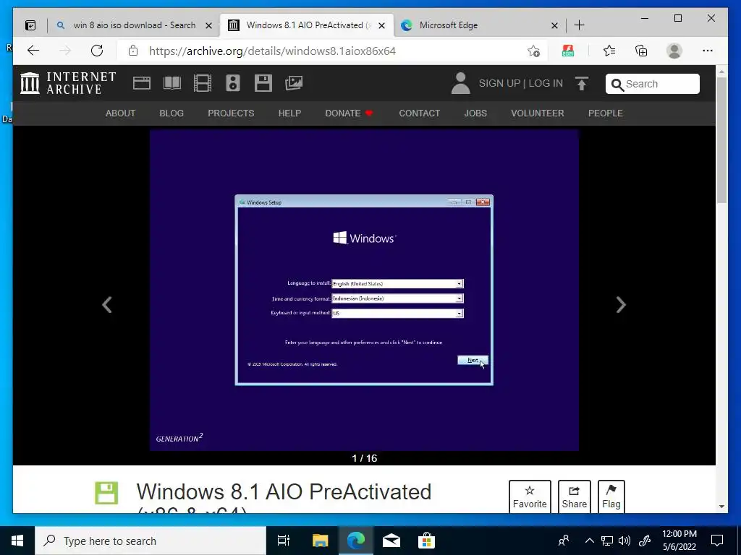Open the HELP menu link
Viewport: 741px width, 555px height.
pyautogui.click(x=289, y=113)
